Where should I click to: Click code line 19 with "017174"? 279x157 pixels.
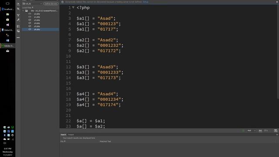(x=99, y=105)
